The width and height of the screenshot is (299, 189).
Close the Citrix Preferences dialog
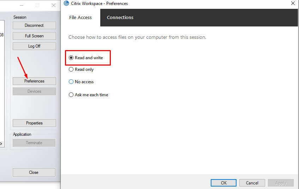293,3
